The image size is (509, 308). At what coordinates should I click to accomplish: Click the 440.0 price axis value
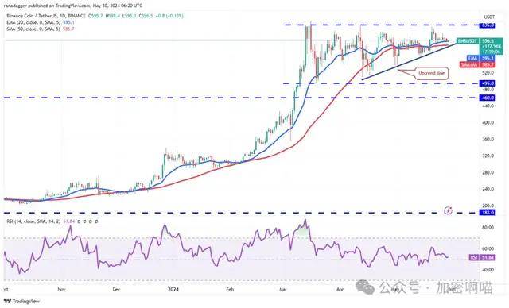pyautogui.click(x=488, y=106)
